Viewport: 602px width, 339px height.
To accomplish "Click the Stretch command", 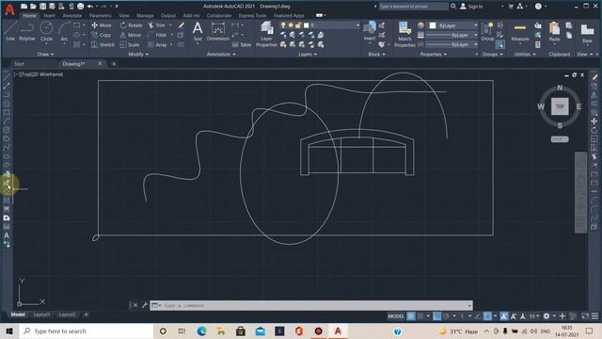I will tap(103, 45).
